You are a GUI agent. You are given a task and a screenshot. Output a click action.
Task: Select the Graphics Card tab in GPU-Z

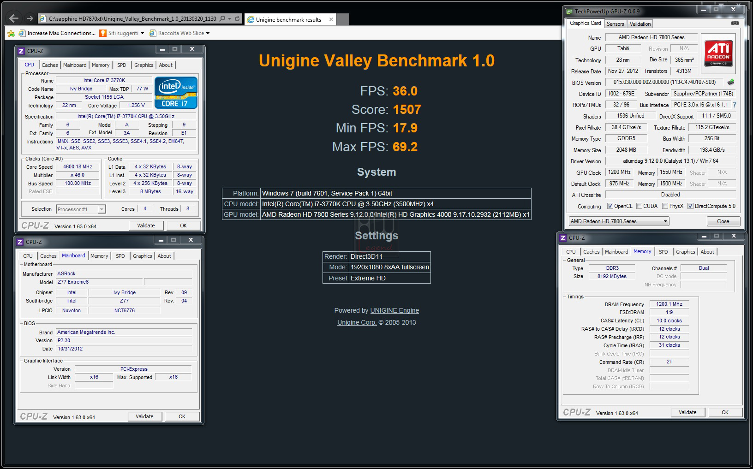[x=585, y=23]
